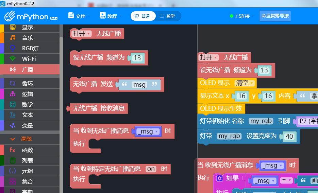Click the 'on' field in 特定无线广播 block
The image size is (318, 193).
[151, 169]
